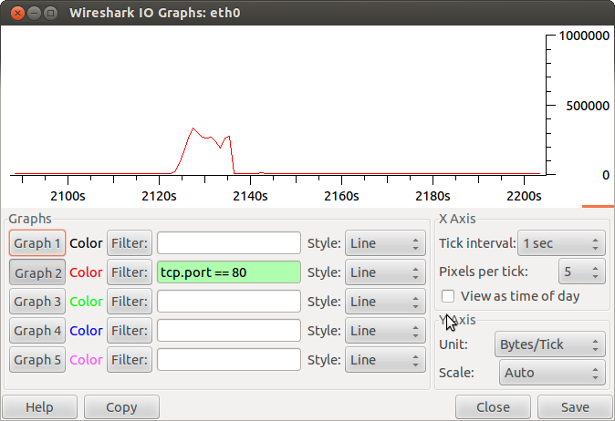Open the Filter dialog for Graph 2
This screenshot has width=615, height=421.
130,272
